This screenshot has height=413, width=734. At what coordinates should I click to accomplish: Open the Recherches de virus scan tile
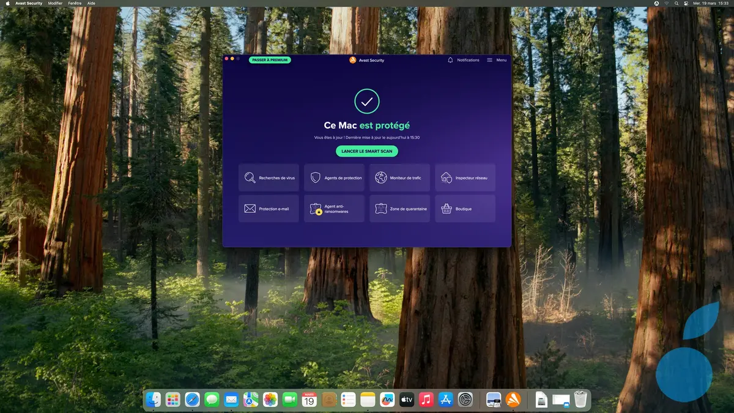point(269,177)
